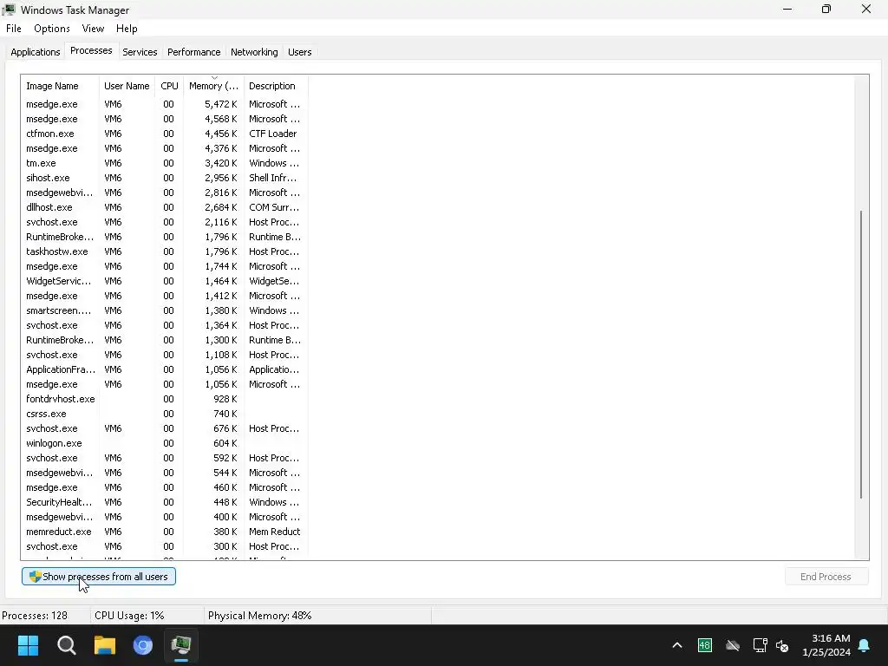Image resolution: width=888 pixels, height=666 pixels.
Task: Select msedgewebvi... row using 2,816 K
Action: pos(164,193)
